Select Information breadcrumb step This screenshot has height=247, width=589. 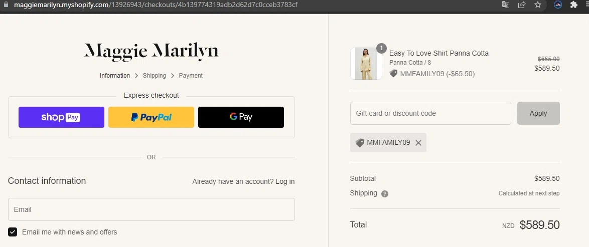[115, 76]
